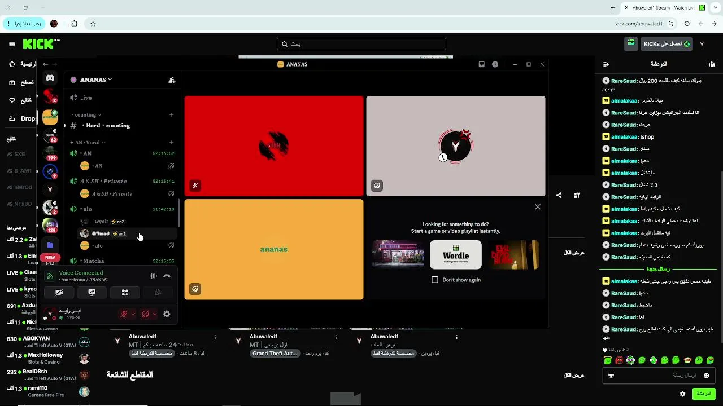Disconnect from the Discord voice channel
This screenshot has height=406, width=723.
(x=167, y=276)
